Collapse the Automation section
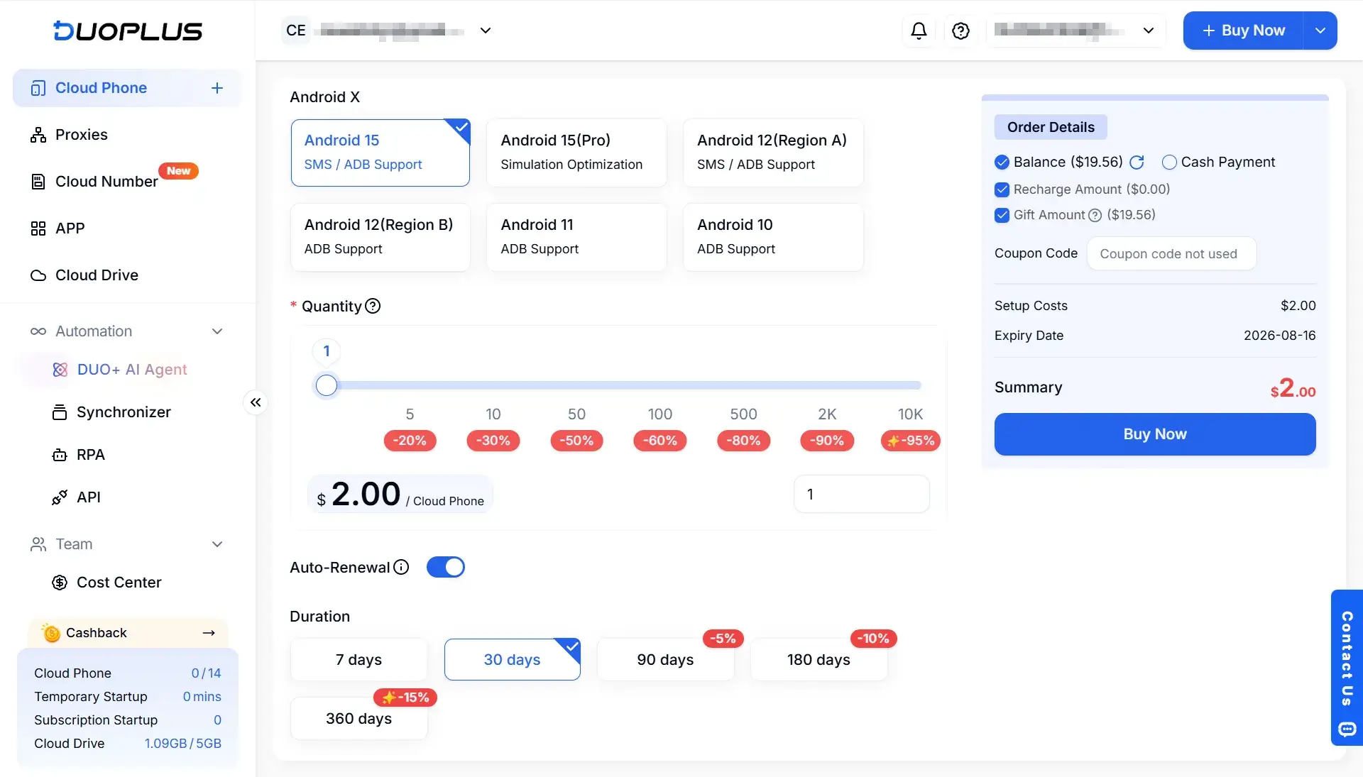This screenshot has height=777, width=1363. click(x=217, y=331)
